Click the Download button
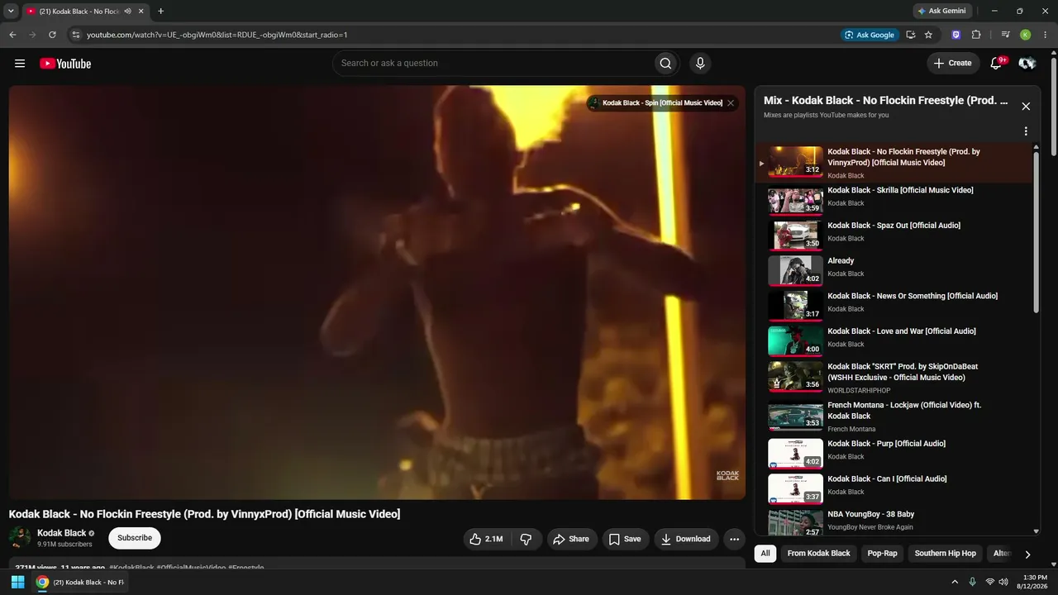 (x=686, y=539)
